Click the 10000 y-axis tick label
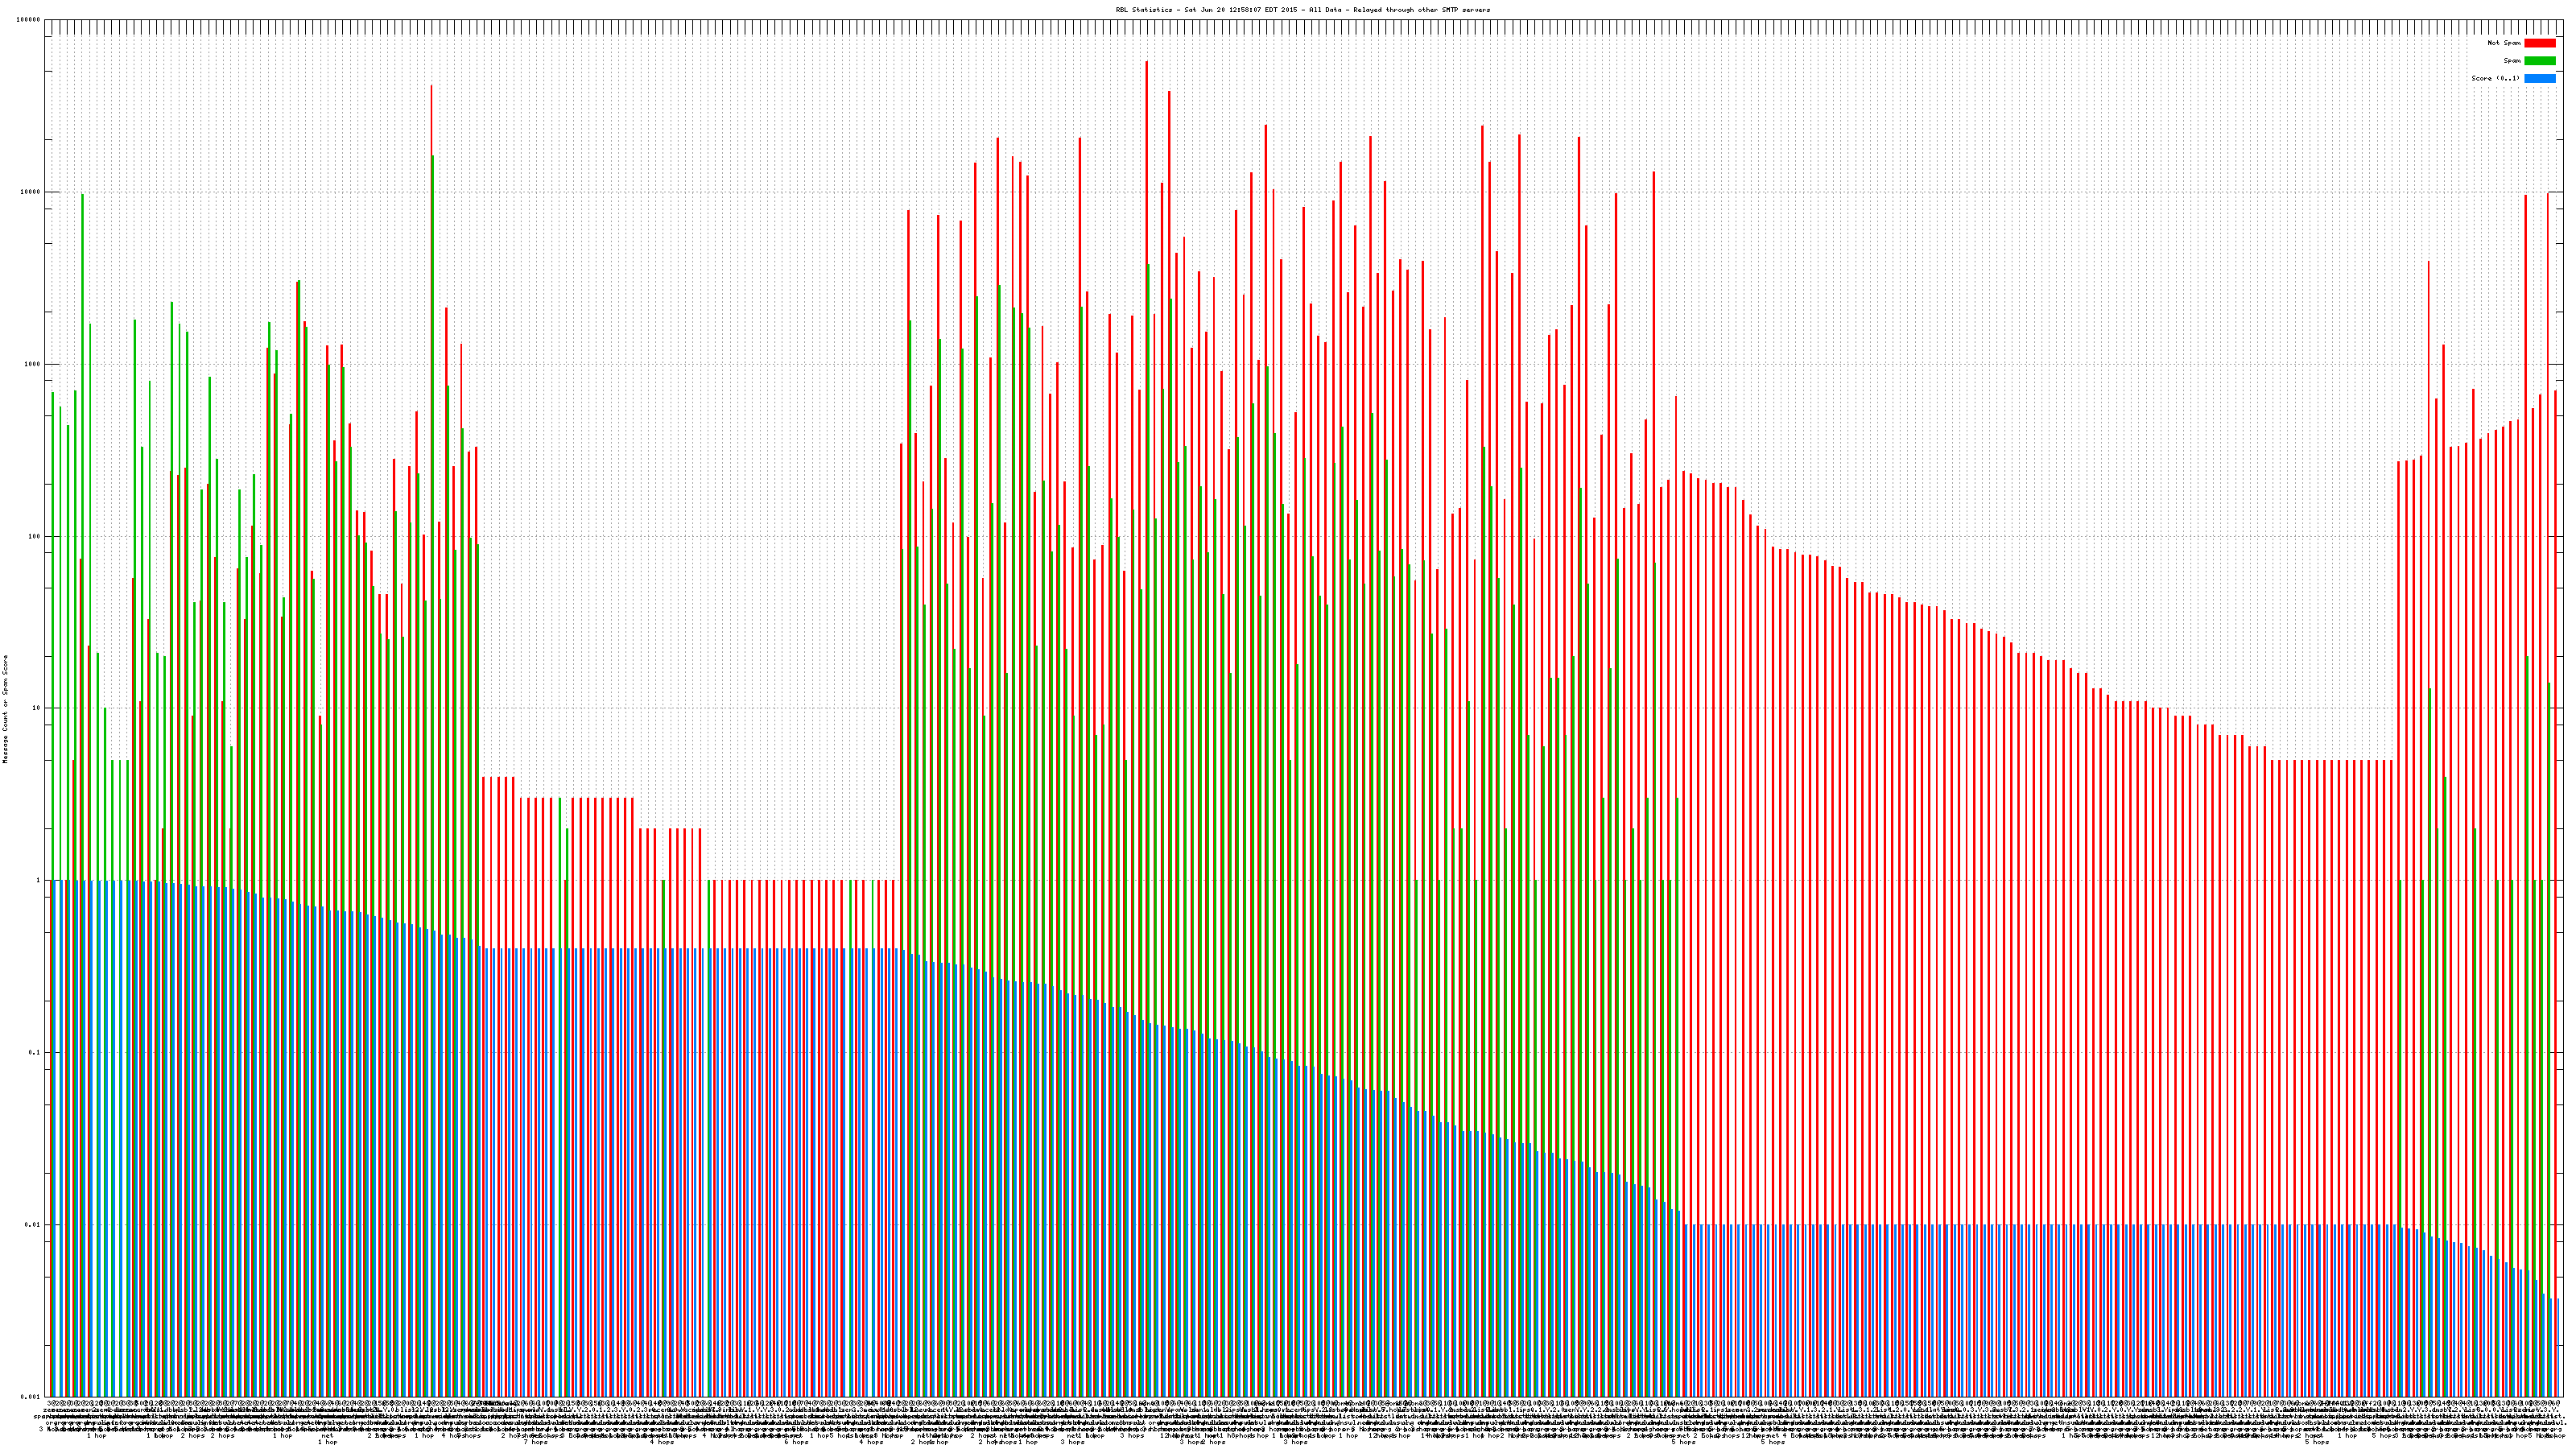This screenshot has height=1449, width=2576. point(31,192)
